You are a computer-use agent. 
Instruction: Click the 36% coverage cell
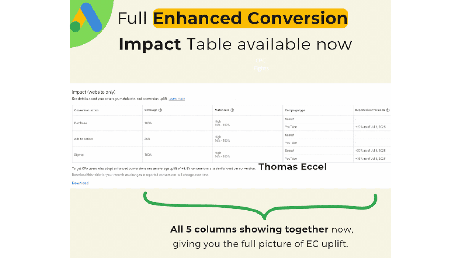[x=148, y=139]
